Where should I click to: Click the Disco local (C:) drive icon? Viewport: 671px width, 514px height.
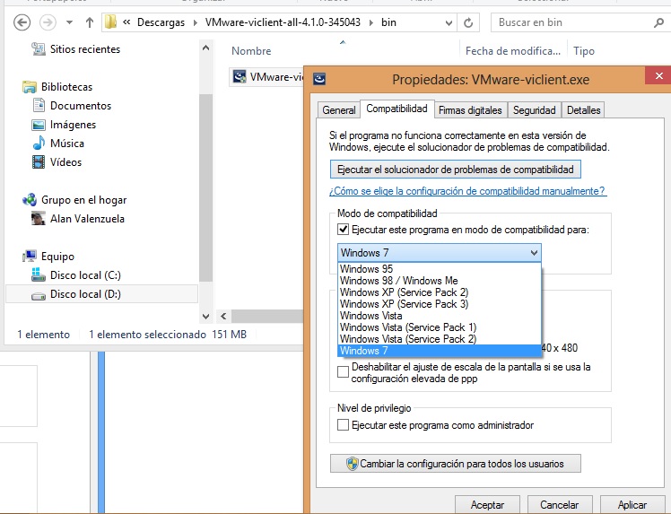[39, 275]
